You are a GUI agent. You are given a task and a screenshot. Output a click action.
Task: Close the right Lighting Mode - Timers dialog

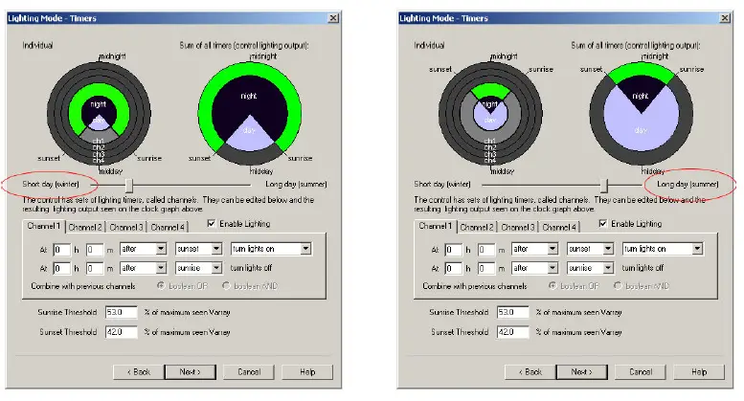(725, 18)
